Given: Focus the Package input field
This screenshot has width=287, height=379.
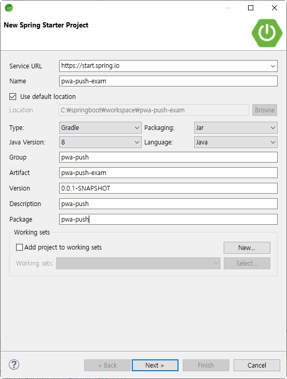Looking at the screenshot, I should pos(168,220).
